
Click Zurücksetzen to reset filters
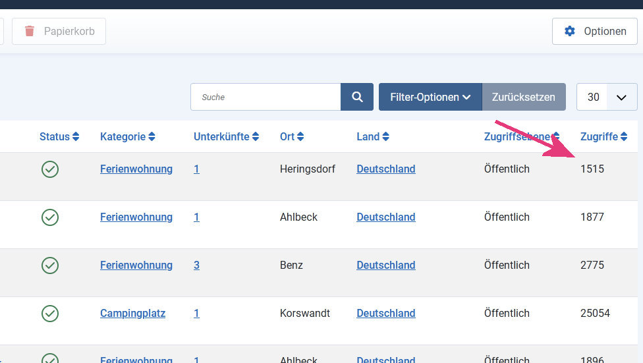(x=524, y=97)
